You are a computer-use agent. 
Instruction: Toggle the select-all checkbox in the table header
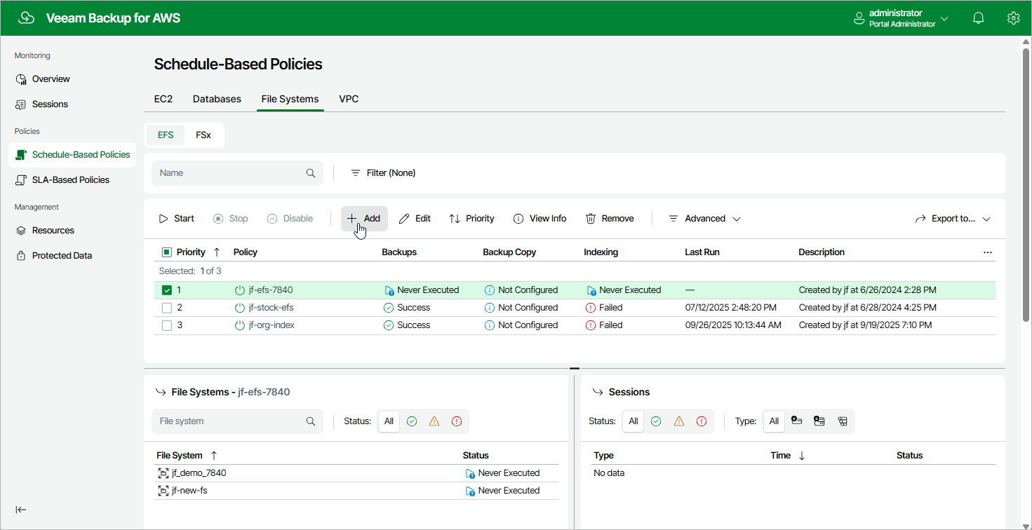pos(167,252)
